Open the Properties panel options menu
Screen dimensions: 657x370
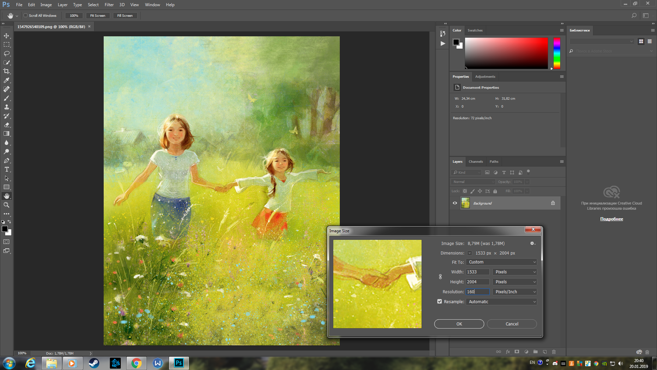pyautogui.click(x=562, y=76)
